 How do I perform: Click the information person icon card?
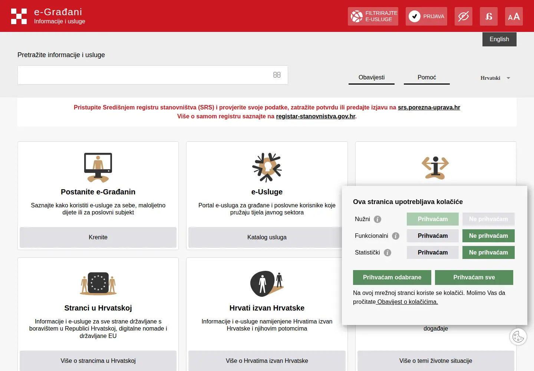[x=435, y=168]
